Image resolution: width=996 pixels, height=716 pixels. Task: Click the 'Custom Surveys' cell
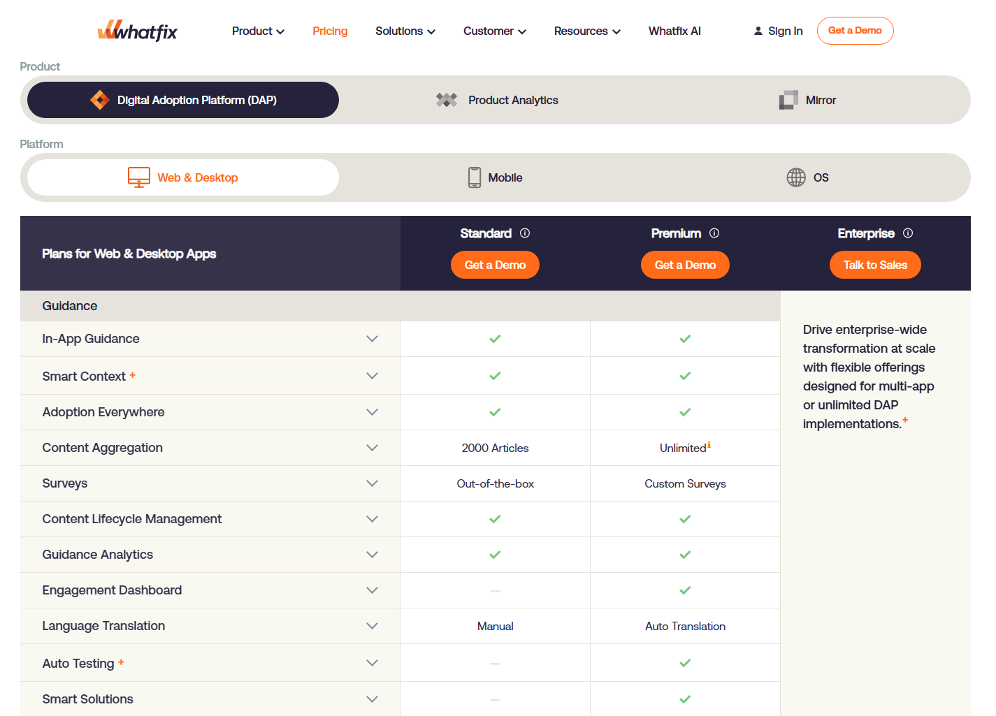685,483
